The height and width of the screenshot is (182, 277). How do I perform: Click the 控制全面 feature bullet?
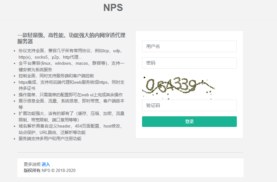point(56,76)
